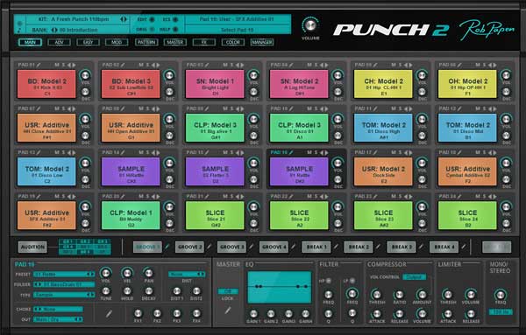Open the FOLDER selector in PAD 16 panel

tap(64, 284)
